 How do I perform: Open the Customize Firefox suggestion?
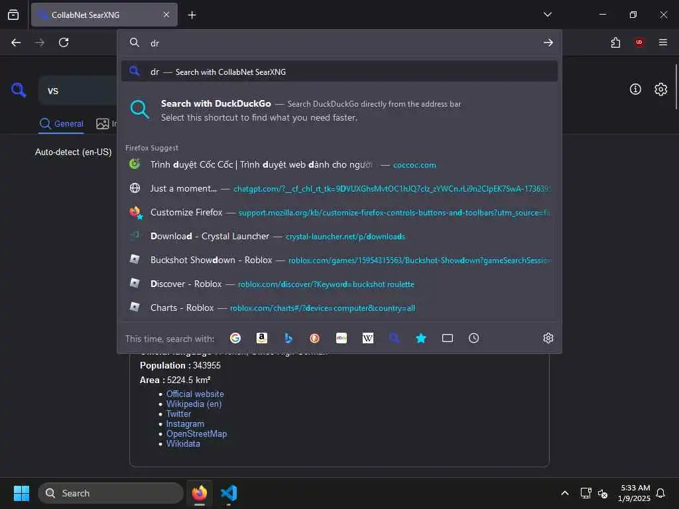pos(339,212)
